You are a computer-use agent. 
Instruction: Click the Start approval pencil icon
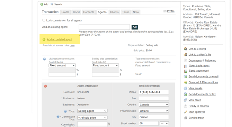(x=185, y=112)
